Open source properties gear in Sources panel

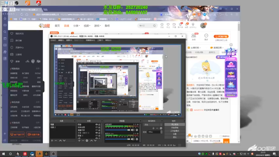pyautogui.click(x=87, y=141)
